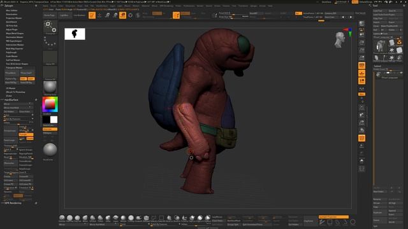This screenshot has height=229, width=408.
Task: Open the Document menu
Action: click(70, 6)
